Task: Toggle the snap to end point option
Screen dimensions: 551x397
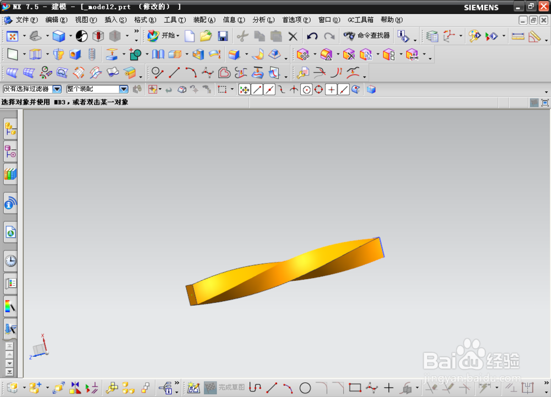Action: pos(257,90)
